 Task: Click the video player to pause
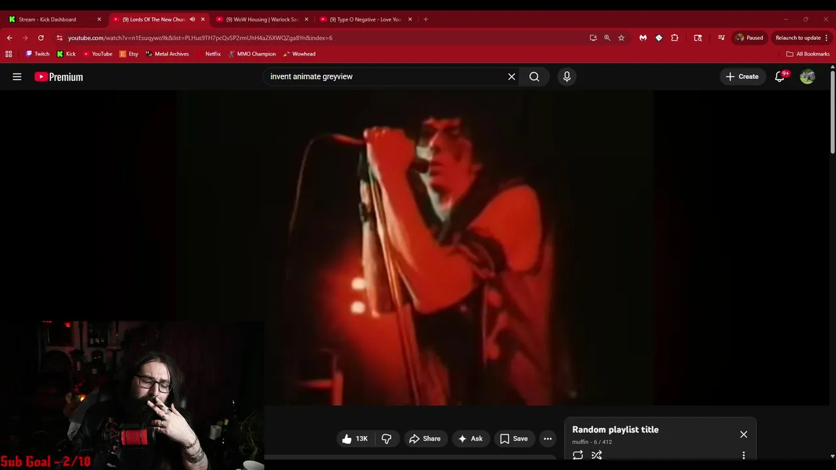(x=415, y=248)
